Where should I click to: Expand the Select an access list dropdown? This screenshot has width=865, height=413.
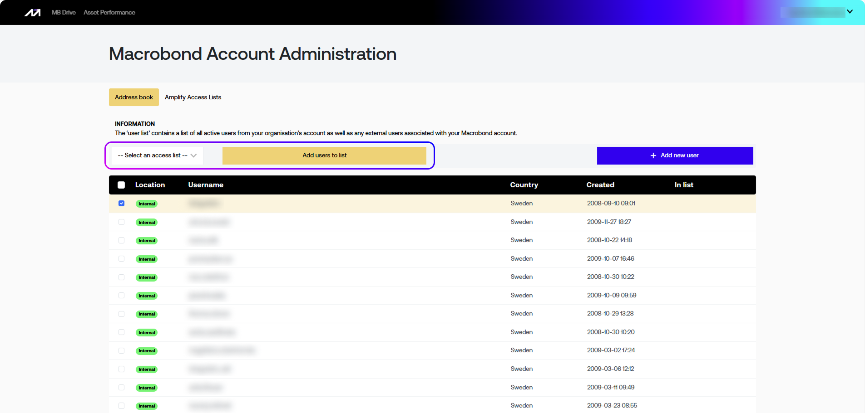pos(157,155)
